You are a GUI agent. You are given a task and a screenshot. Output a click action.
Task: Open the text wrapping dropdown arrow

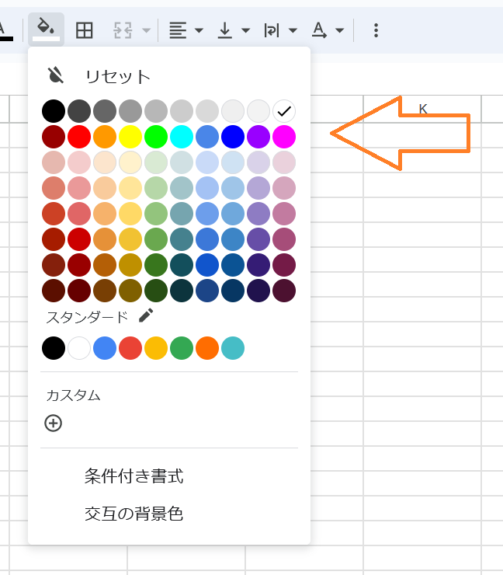pyautogui.click(x=293, y=30)
